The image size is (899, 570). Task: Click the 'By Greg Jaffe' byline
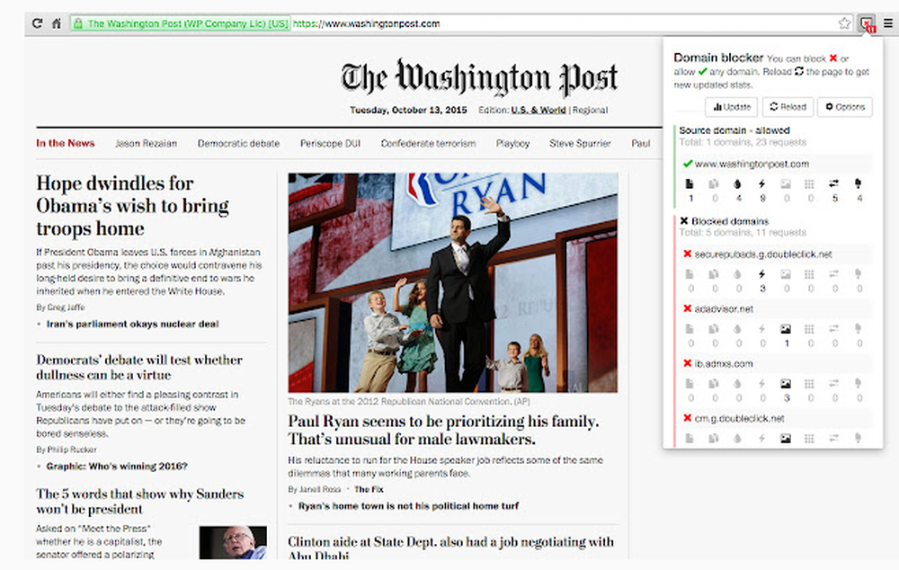point(60,307)
